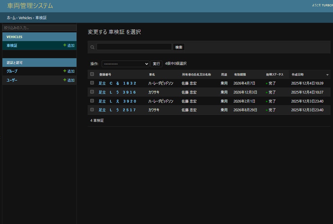This screenshot has width=333, height=224.
Task: Click 完了 status in row 1832
Action: pos(272,83)
